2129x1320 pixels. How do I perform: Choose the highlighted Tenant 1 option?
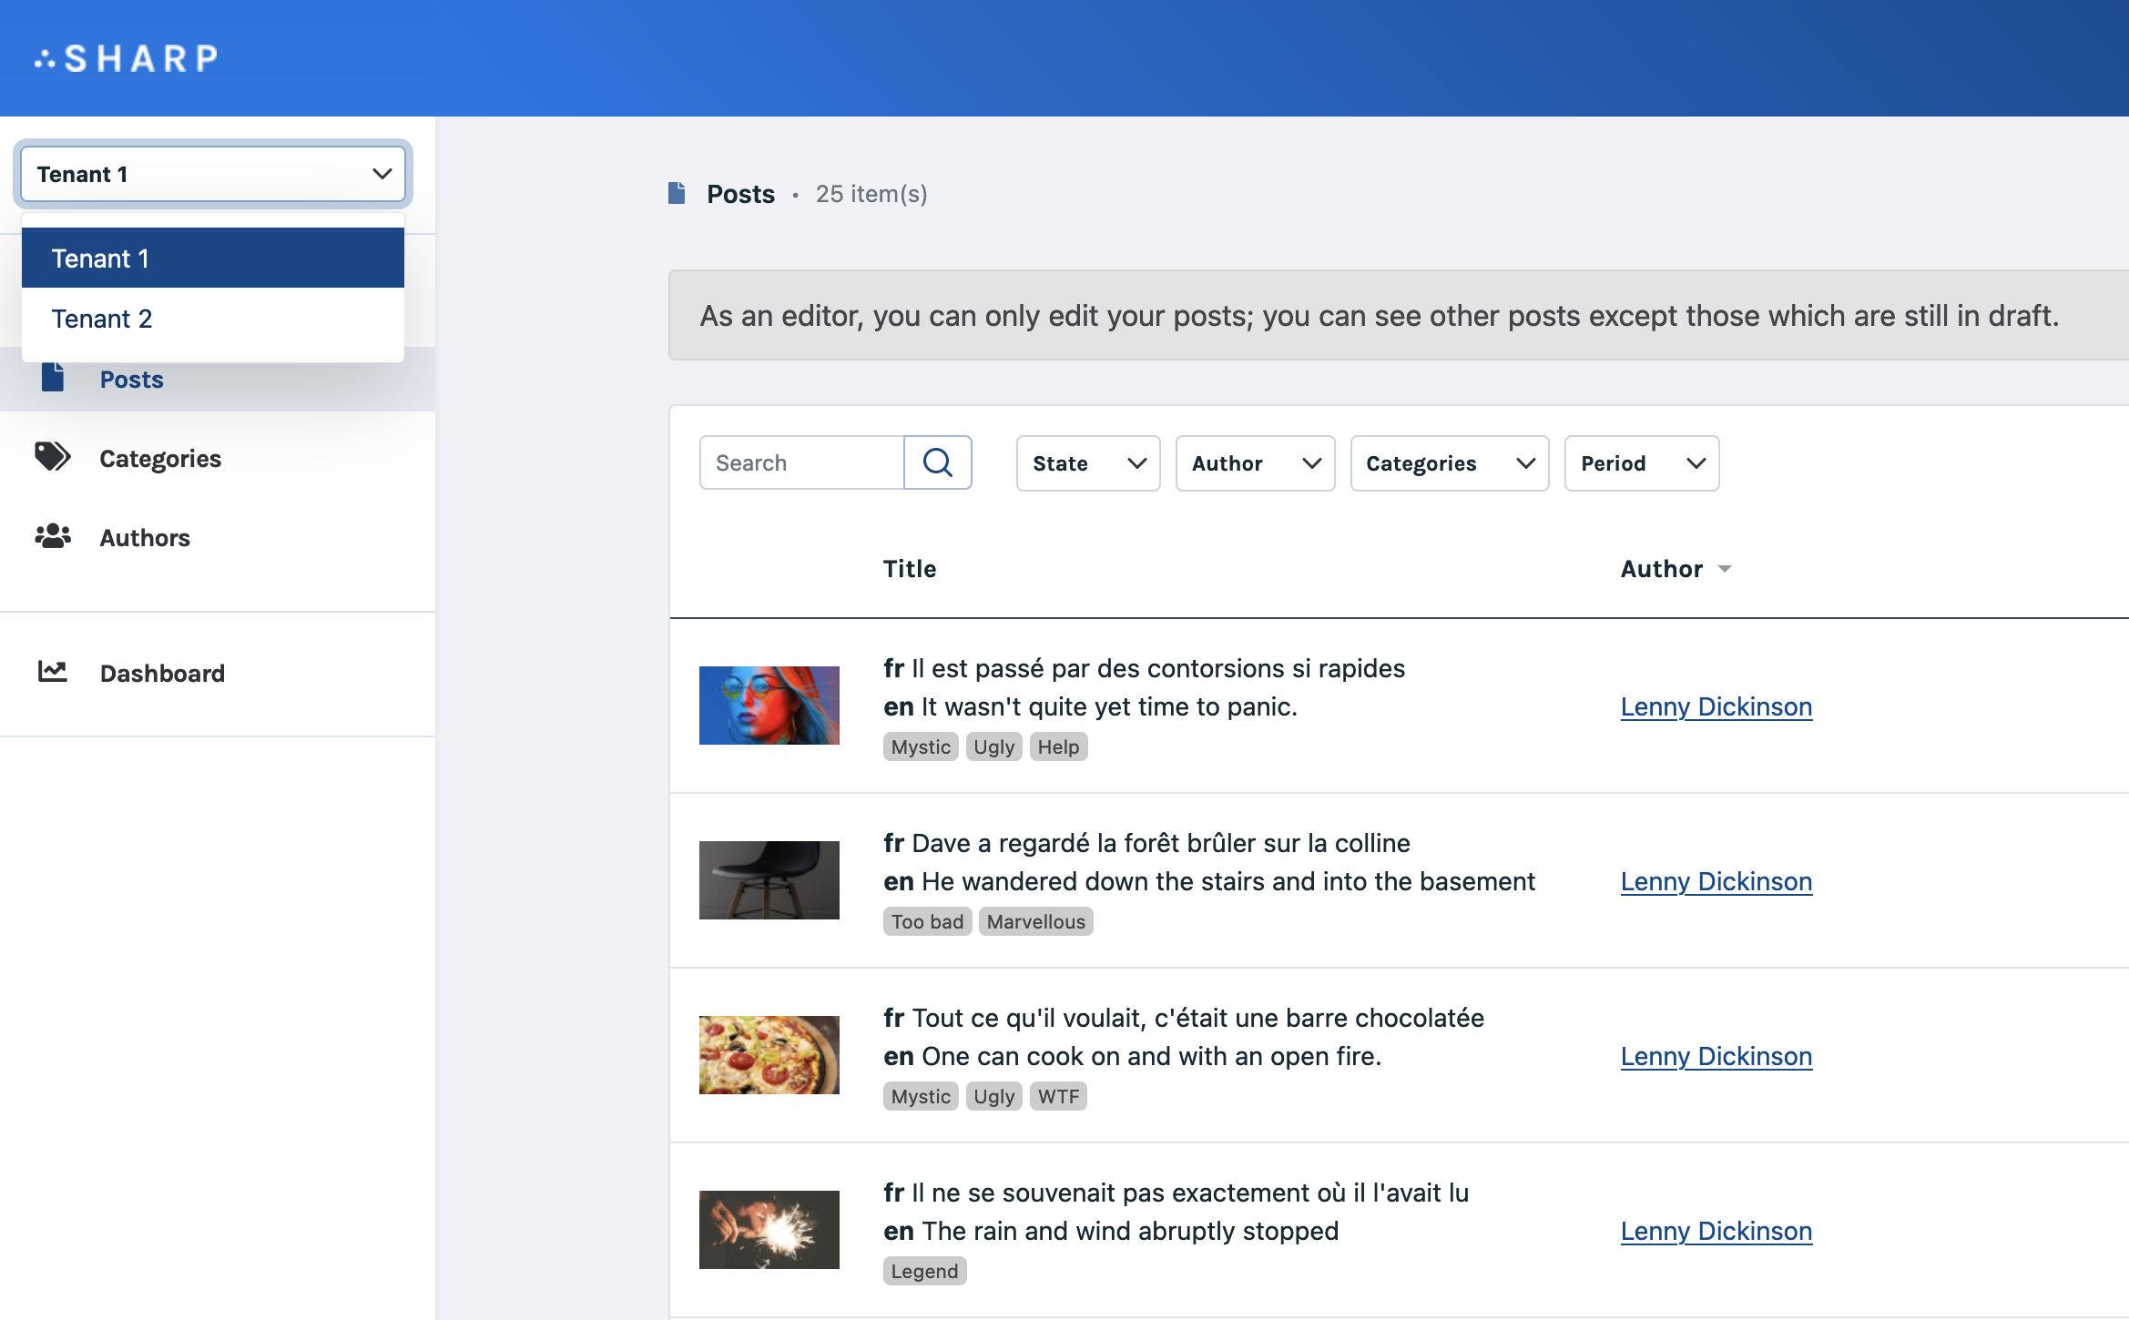pos(100,259)
